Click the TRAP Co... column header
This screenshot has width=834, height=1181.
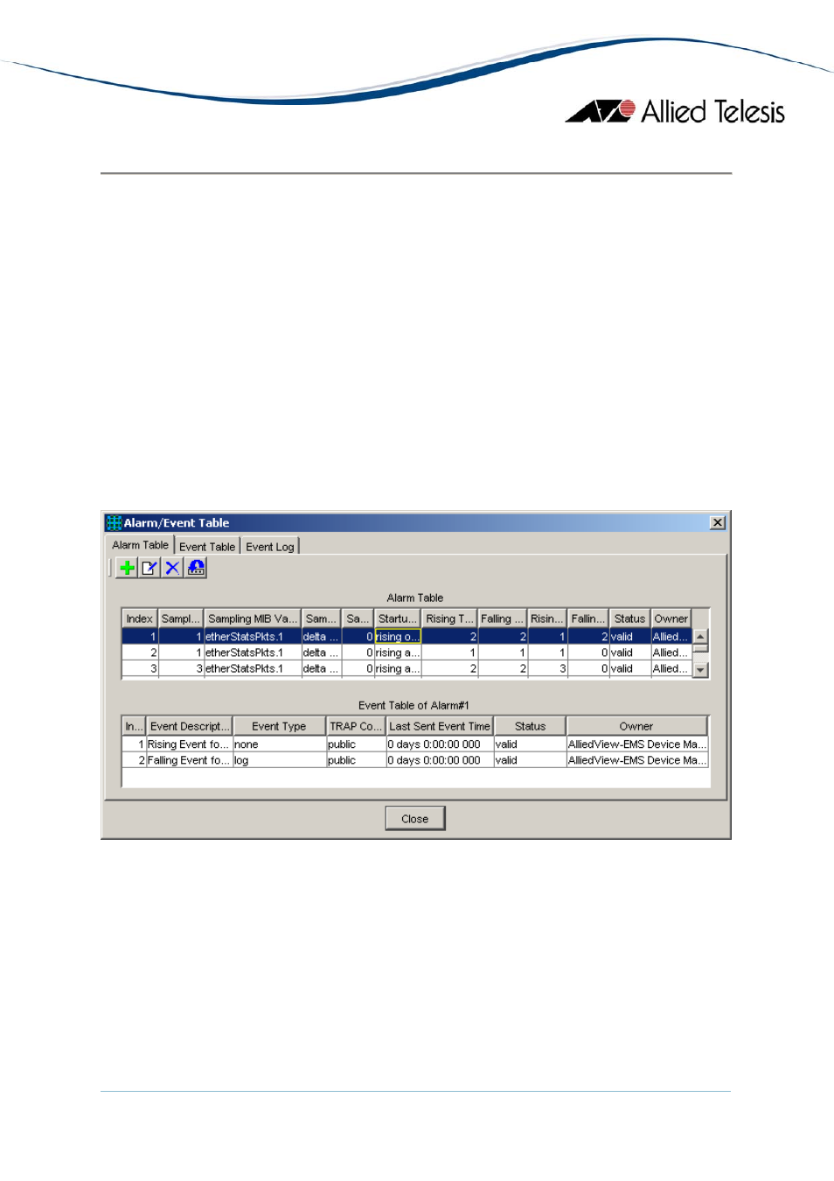point(356,726)
